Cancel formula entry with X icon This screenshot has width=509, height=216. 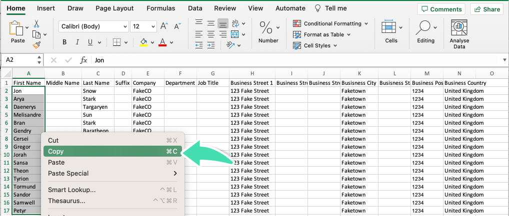pyautogui.click(x=54, y=60)
